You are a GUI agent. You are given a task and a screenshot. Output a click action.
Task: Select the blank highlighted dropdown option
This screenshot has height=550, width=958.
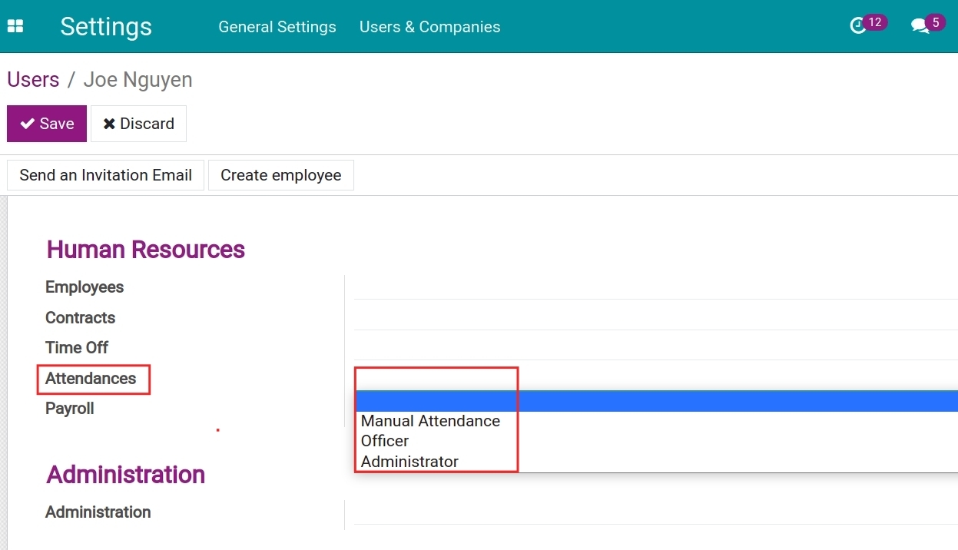click(653, 401)
